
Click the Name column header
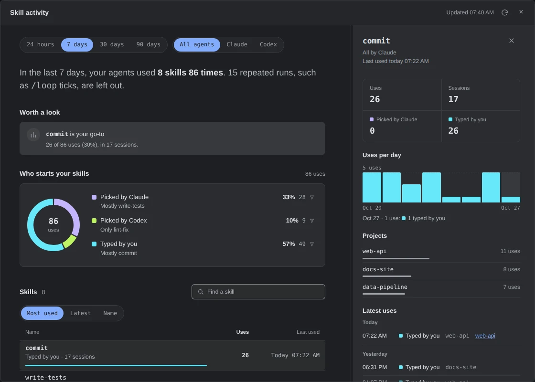pyautogui.click(x=32, y=332)
